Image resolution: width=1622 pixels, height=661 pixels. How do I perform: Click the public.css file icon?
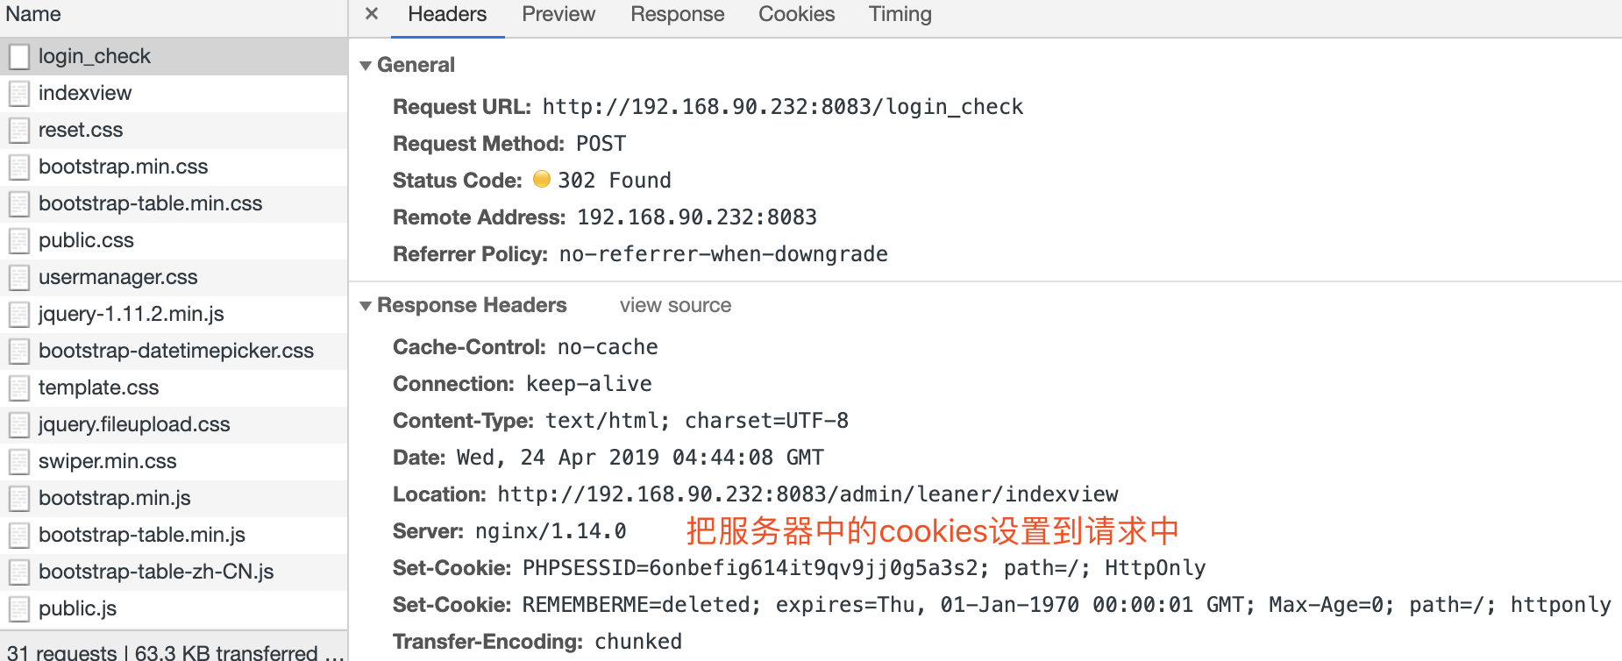(x=19, y=241)
